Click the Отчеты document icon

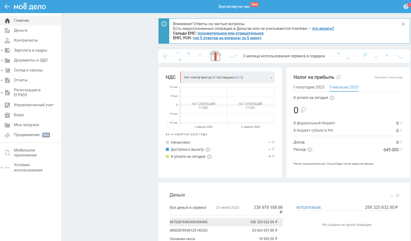coord(7,80)
